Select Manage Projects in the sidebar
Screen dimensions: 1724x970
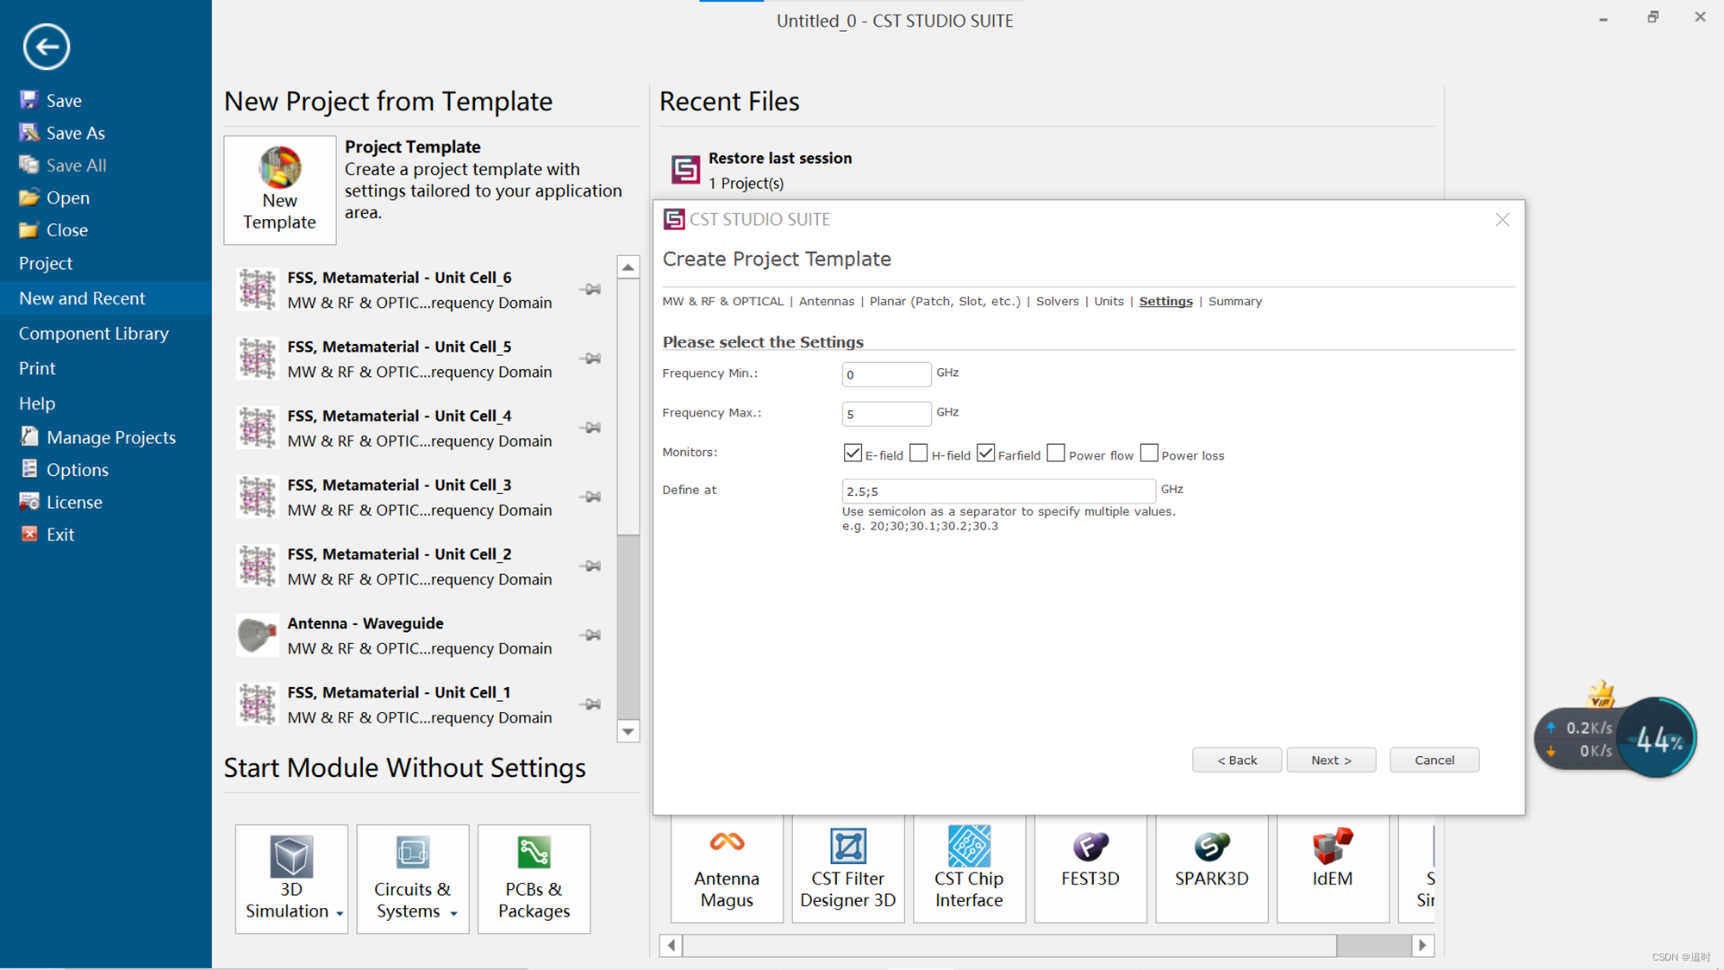[x=110, y=438]
